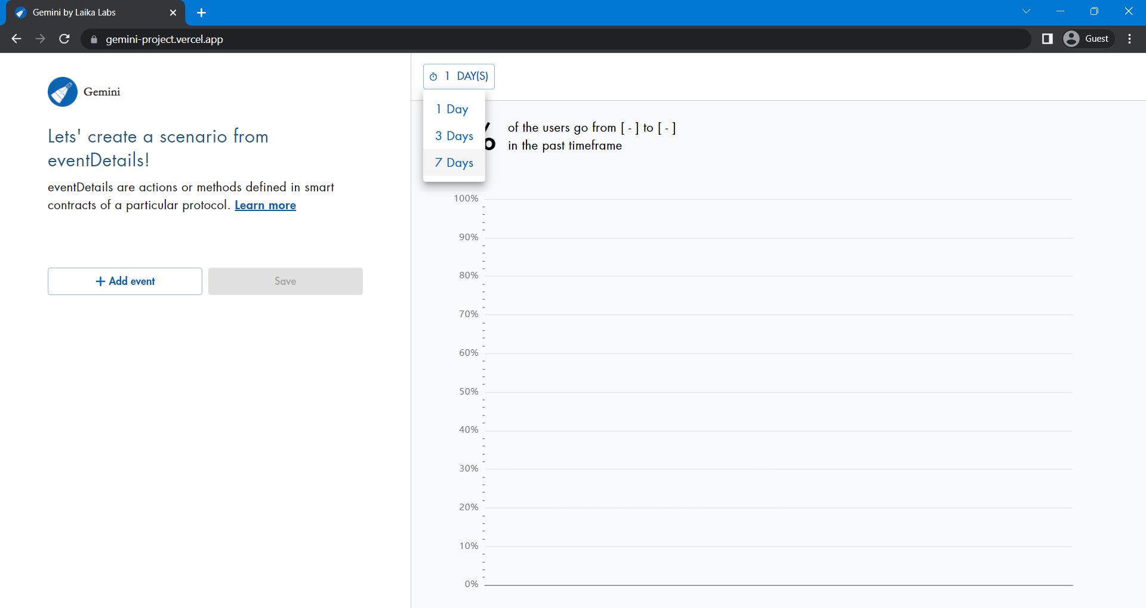Select the 3 Days option
This screenshot has height=608, width=1146.
point(454,136)
